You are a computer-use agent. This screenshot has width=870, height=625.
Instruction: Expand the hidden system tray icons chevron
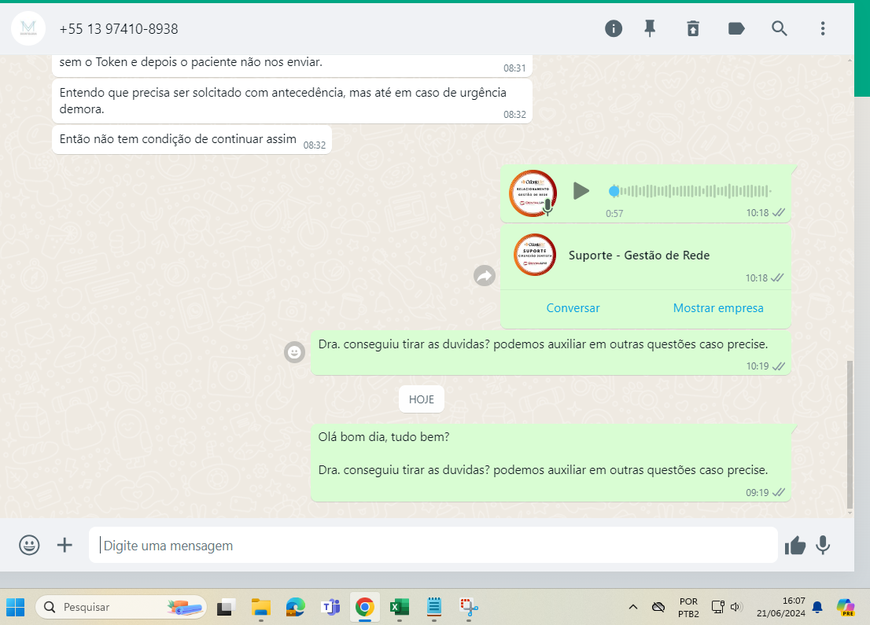(632, 607)
